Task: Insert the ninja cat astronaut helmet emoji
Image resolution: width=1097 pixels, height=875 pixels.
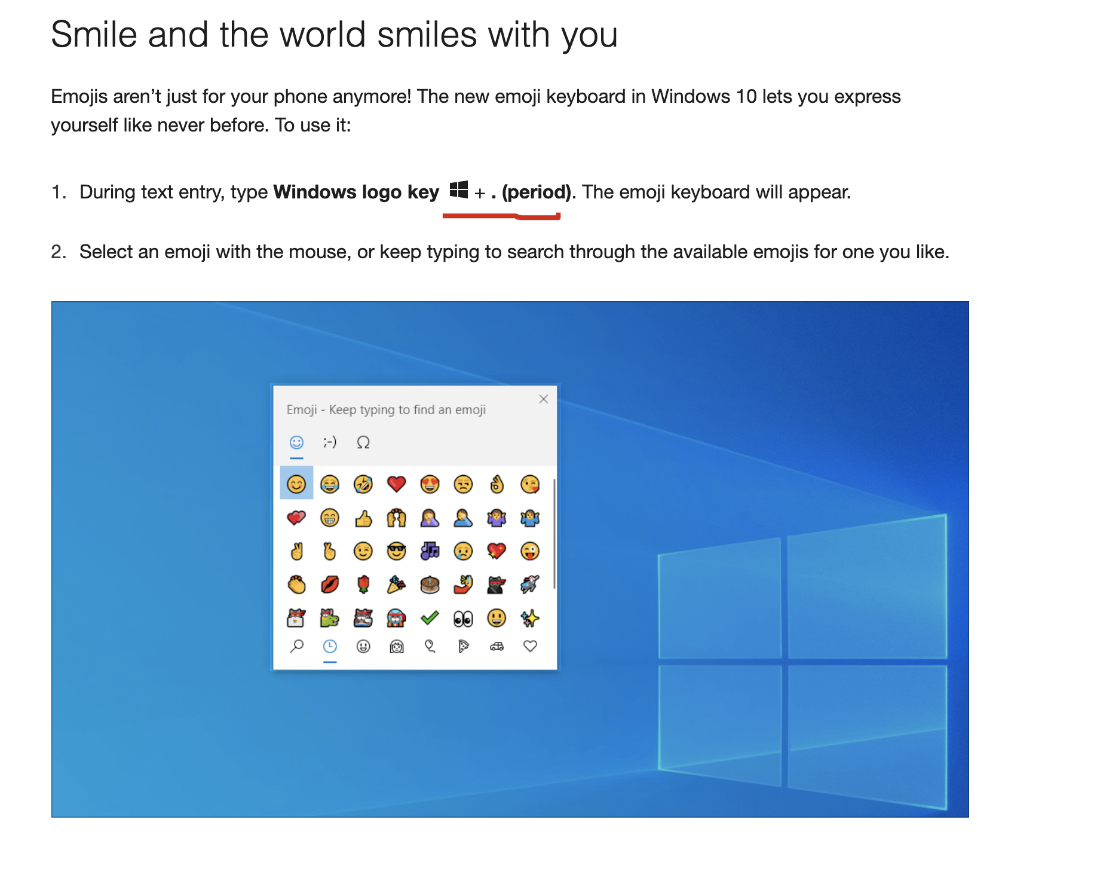Action: click(x=396, y=617)
